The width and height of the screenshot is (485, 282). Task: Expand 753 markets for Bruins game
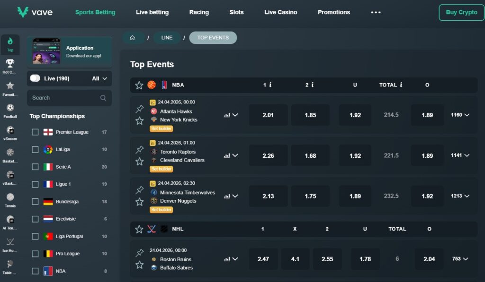pos(459,259)
